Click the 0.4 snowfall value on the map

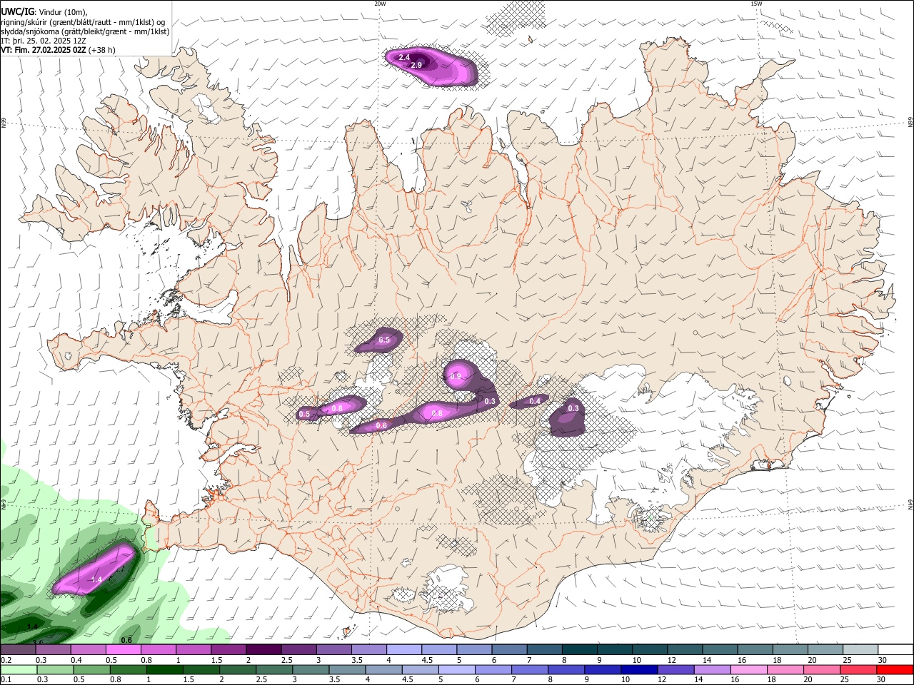pyautogui.click(x=535, y=402)
